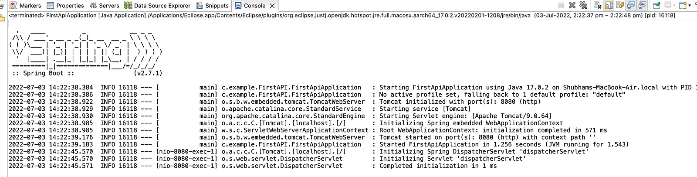Screen dimensions: 697x177
Task: Toggle Word Wrap in the console
Action: [x=620, y=5]
